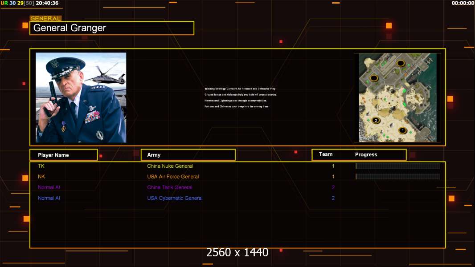Image resolution: width=475 pixels, height=267 pixels.
Task: Click the General Granger portrait image
Action: [x=81, y=97]
